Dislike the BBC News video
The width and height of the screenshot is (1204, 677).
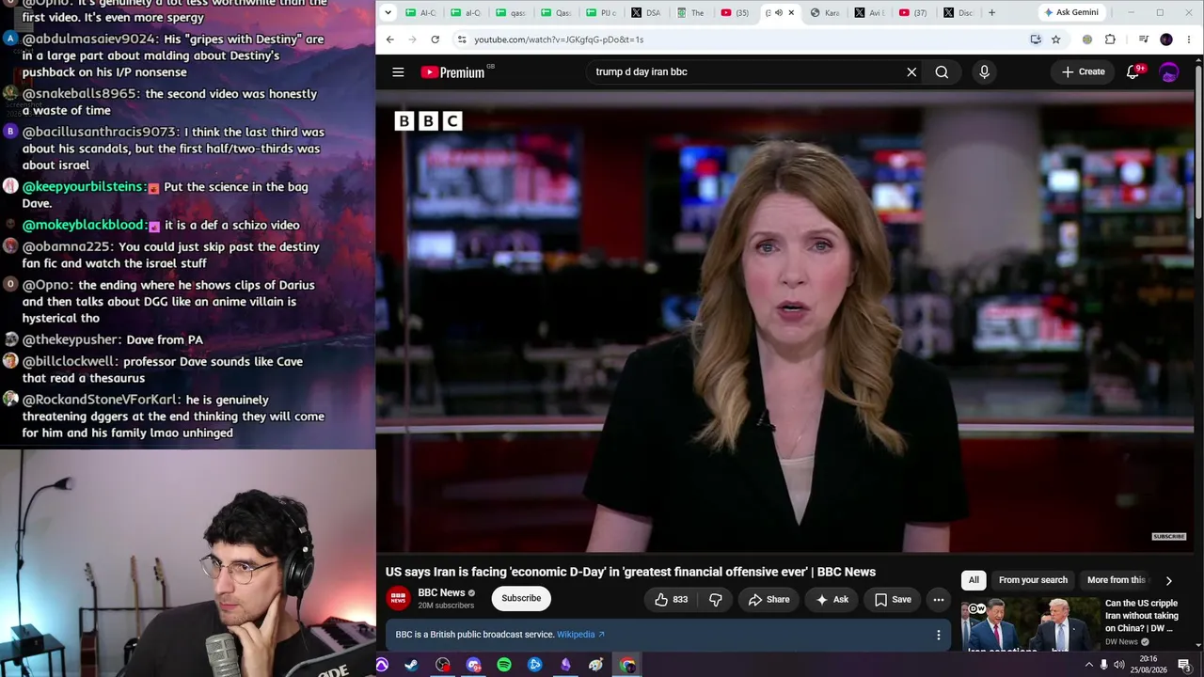pyautogui.click(x=716, y=599)
